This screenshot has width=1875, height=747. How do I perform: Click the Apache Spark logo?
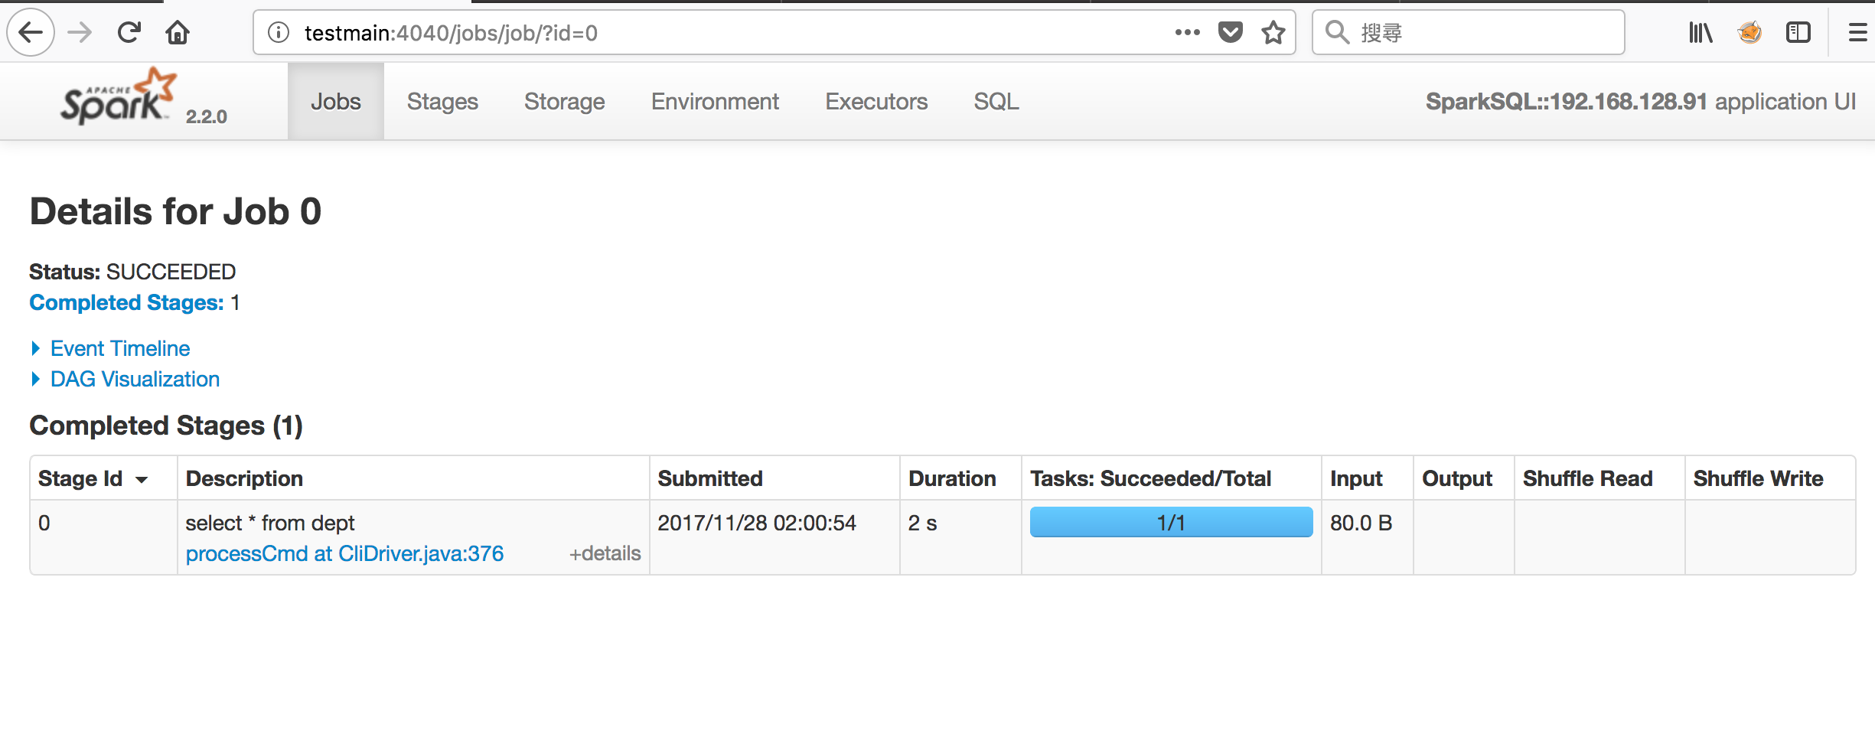[119, 96]
